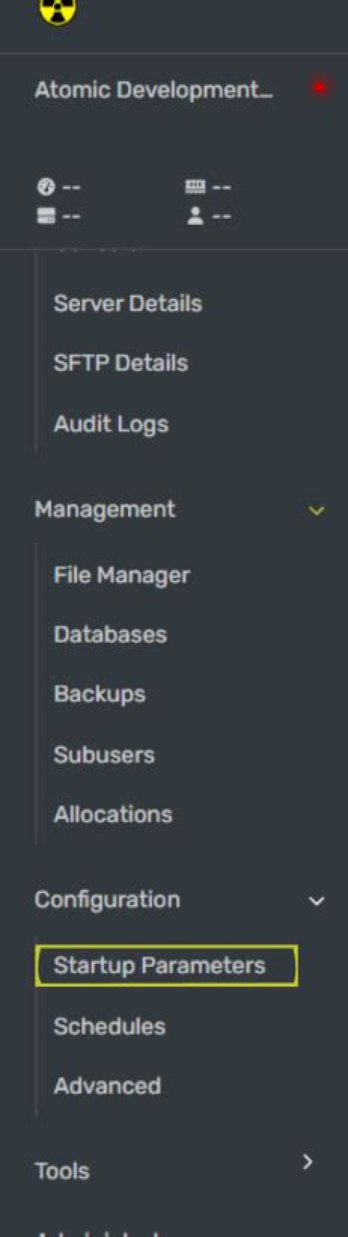Open the Backups page

(x=100, y=694)
